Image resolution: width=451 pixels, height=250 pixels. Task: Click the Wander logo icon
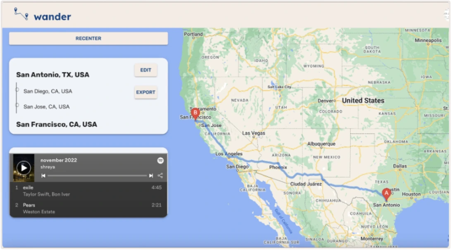pos(21,14)
